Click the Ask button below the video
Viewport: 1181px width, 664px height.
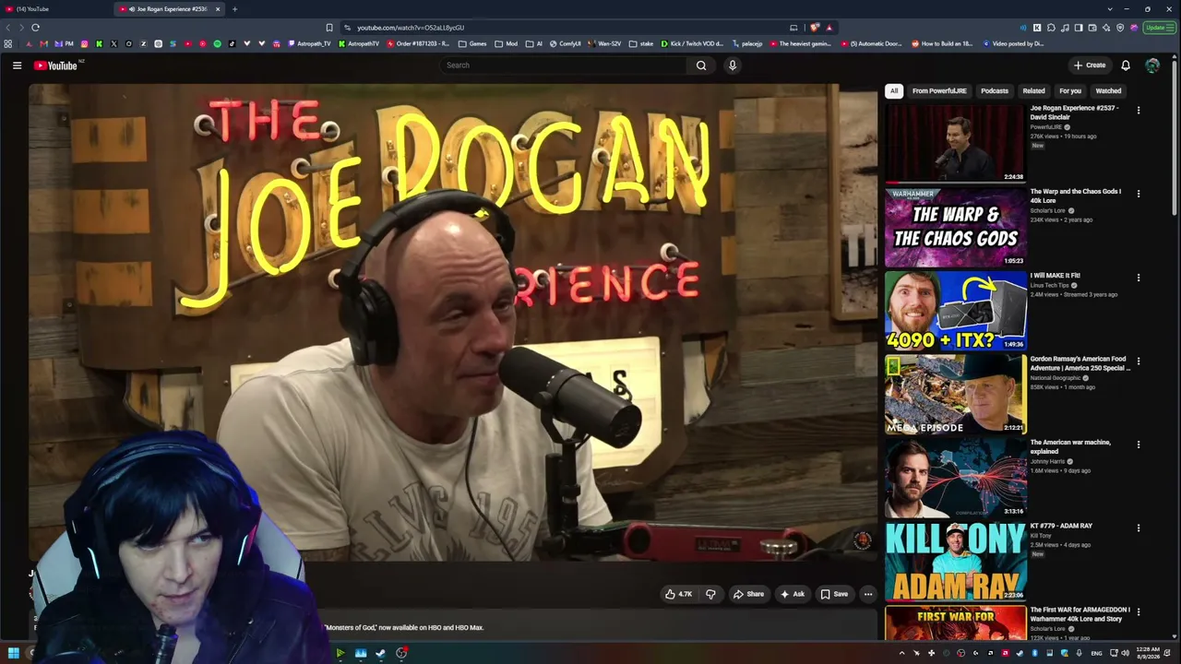pyautogui.click(x=793, y=594)
